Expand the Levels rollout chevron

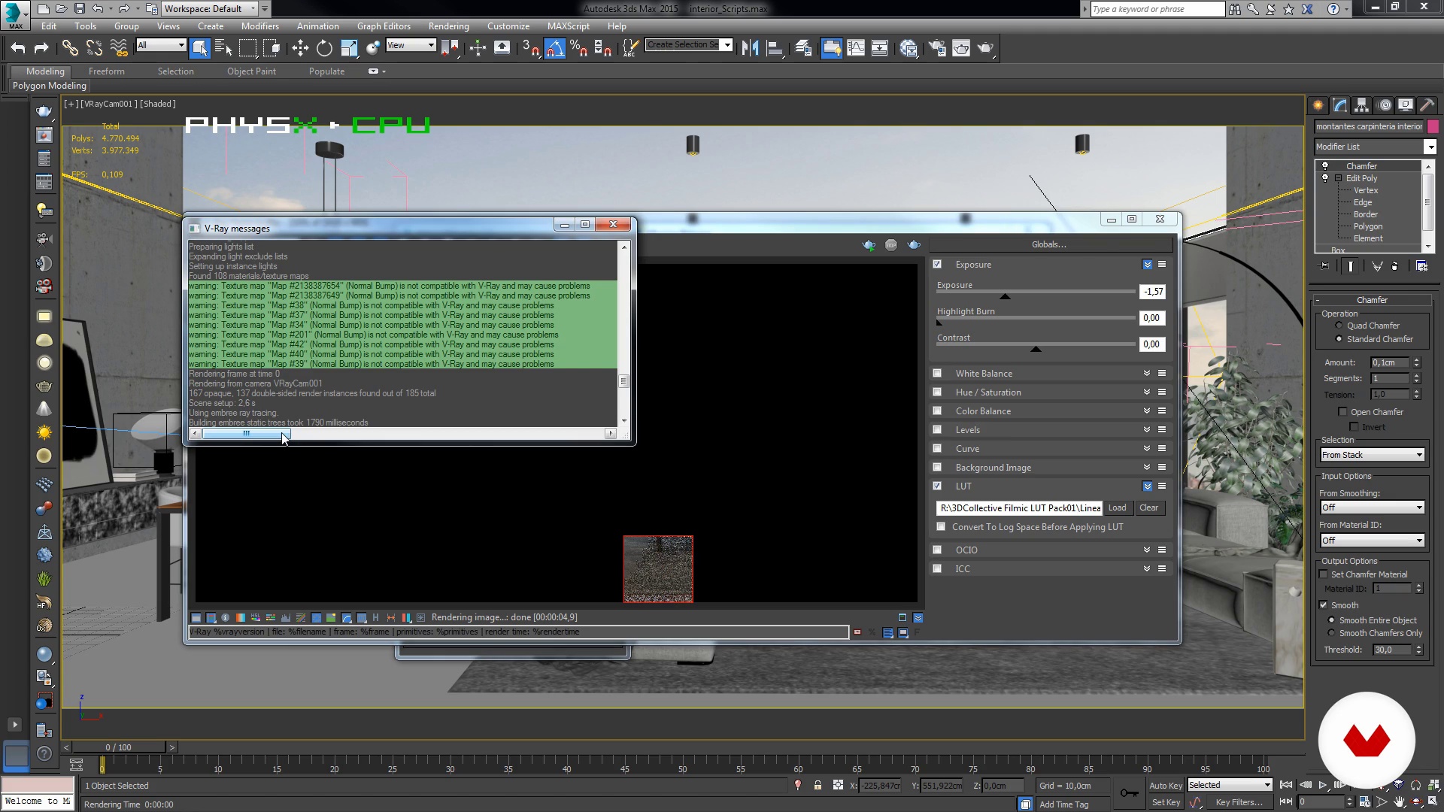point(1147,429)
